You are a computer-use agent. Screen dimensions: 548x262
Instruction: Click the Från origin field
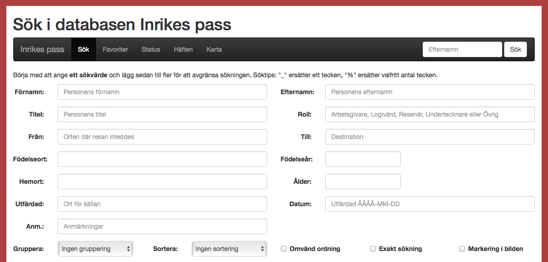162,137
